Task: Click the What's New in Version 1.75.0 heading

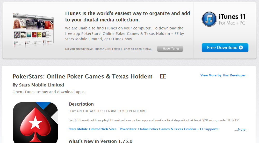Action: click(x=100, y=141)
